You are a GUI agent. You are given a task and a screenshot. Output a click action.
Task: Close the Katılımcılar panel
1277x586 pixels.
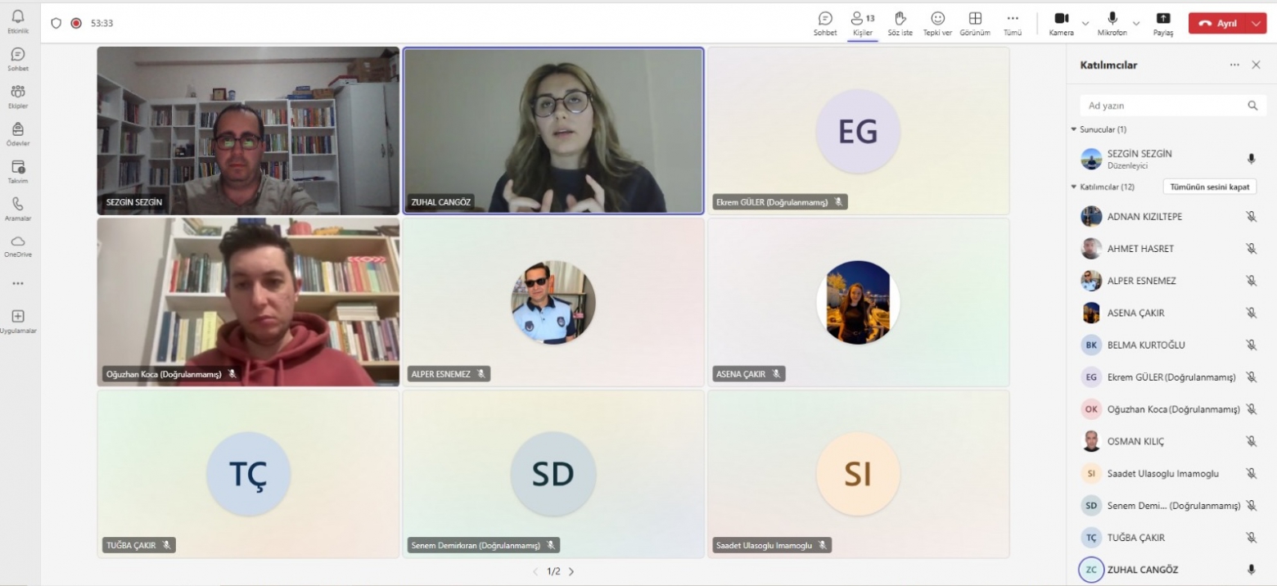tap(1257, 65)
